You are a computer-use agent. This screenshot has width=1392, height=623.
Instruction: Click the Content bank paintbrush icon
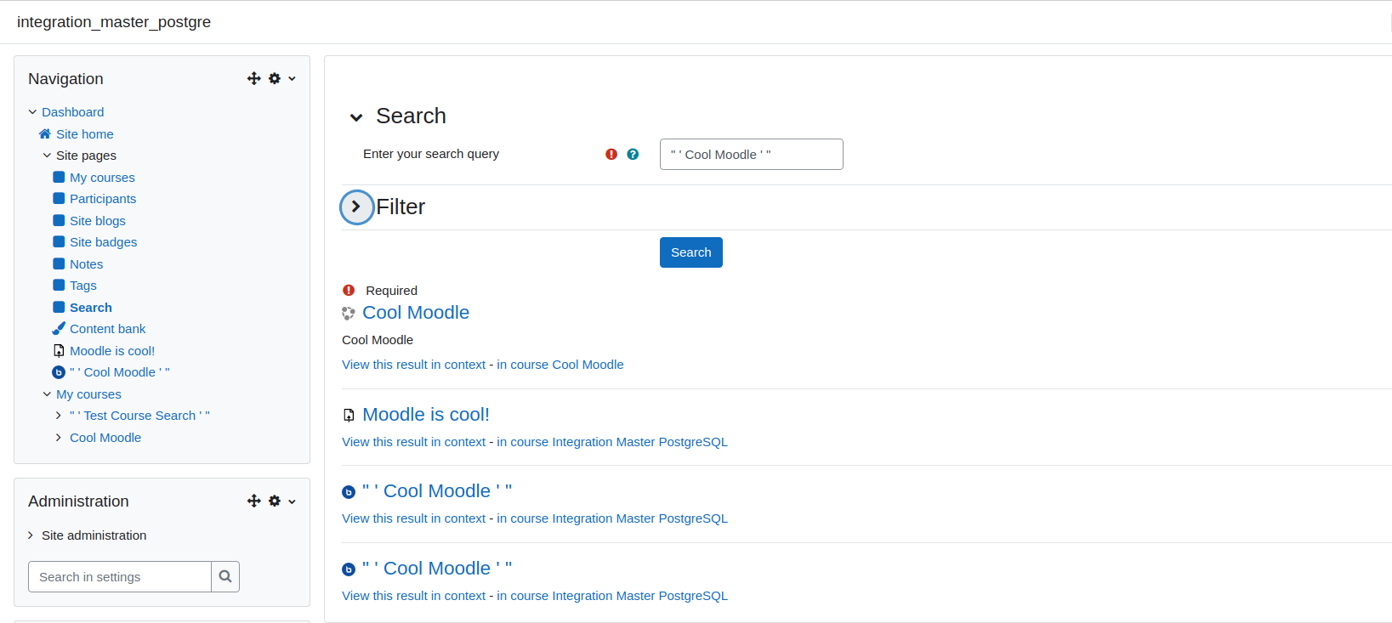59,328
